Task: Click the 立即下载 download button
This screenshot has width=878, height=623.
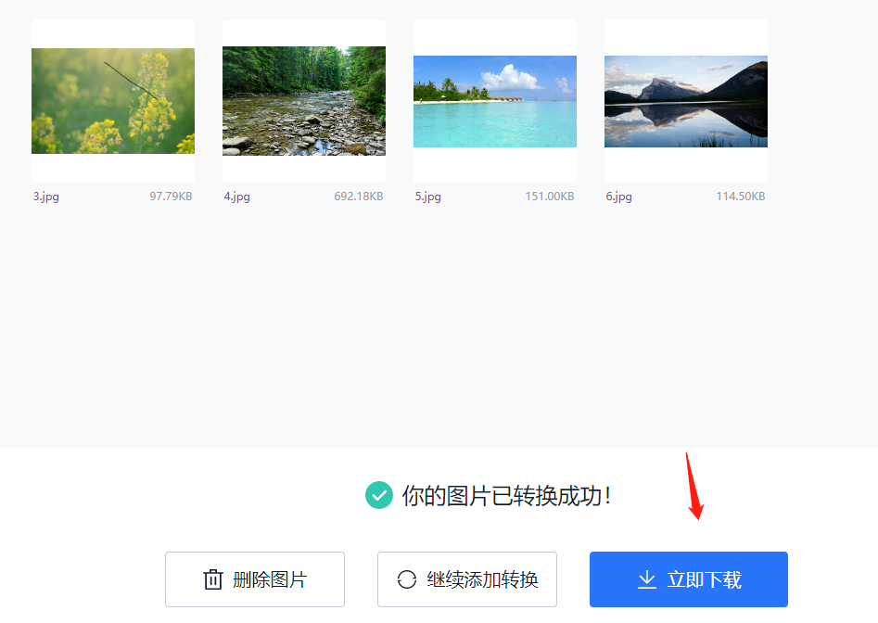Action: point(688,579)
